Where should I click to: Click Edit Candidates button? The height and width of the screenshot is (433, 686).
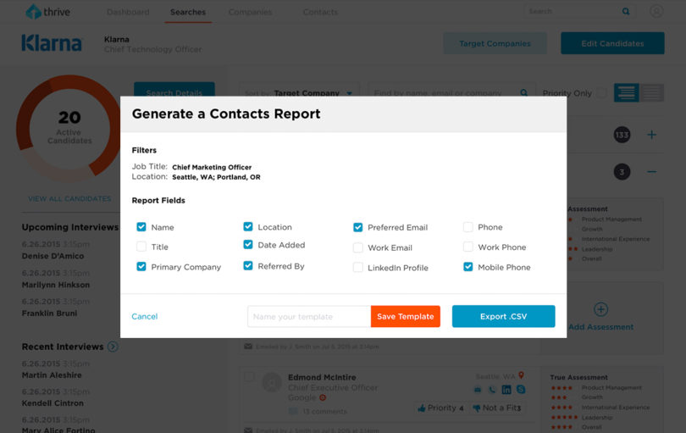coord(612,43)
